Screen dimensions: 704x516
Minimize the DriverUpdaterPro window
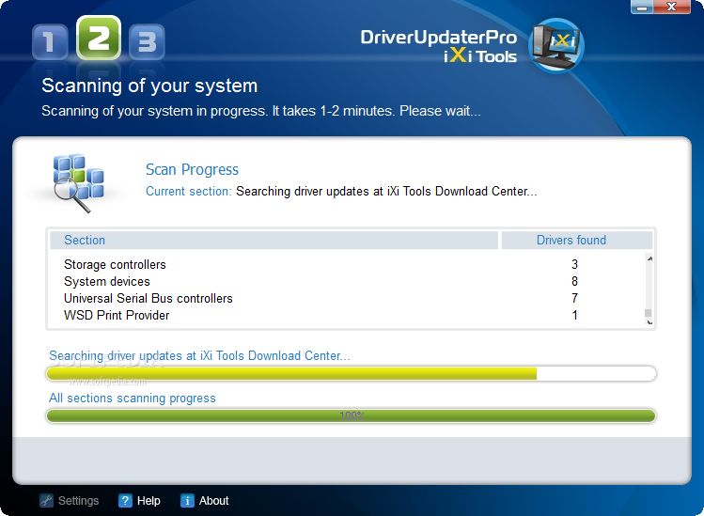642,7
